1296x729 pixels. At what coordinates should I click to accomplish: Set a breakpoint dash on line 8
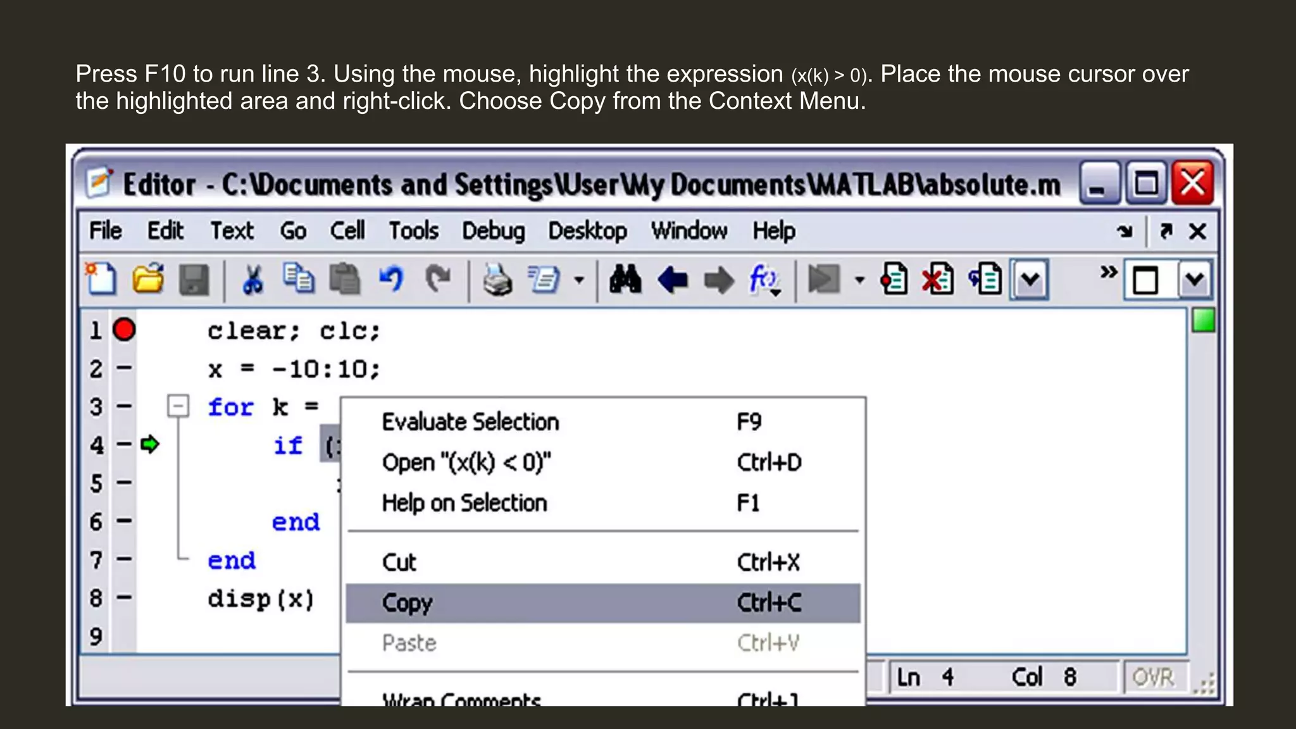point(124,597)
